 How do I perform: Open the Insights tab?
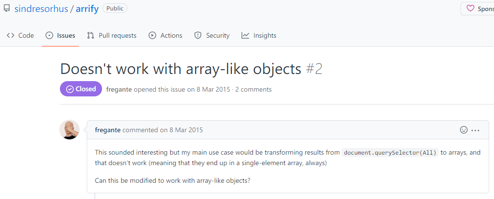[259, 35]
